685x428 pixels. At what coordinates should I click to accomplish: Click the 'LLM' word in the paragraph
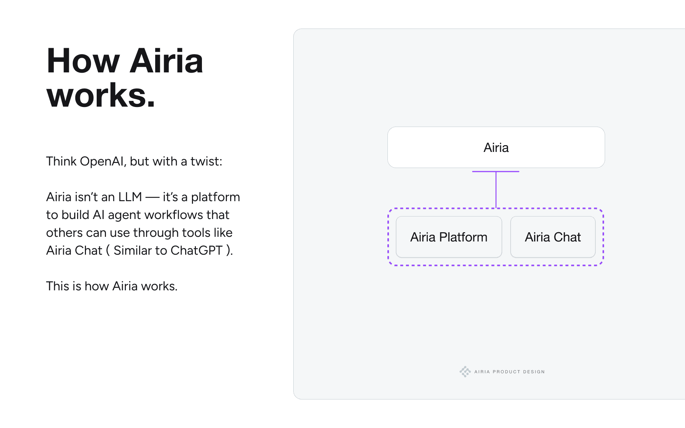click(x=130, y=197)
